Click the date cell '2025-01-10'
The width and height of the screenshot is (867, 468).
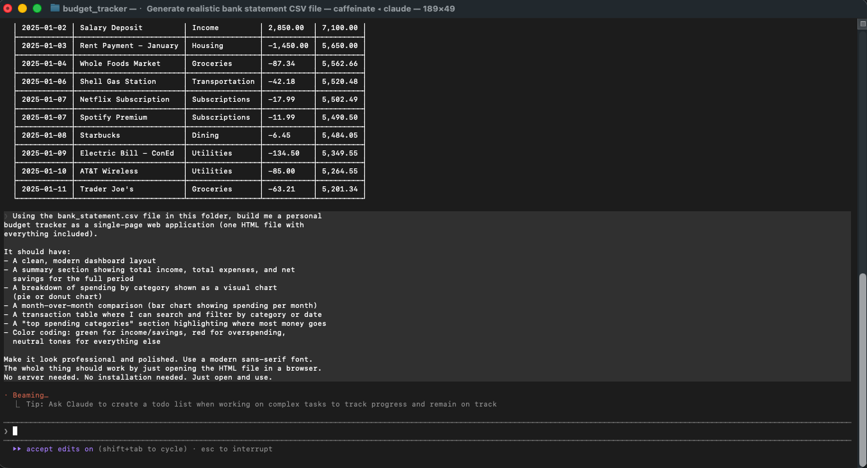click(44, 171)
